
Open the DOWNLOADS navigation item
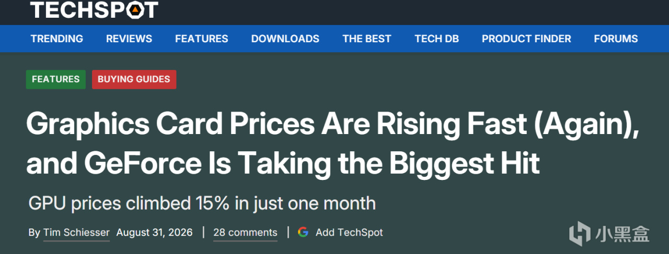point(285,39)
